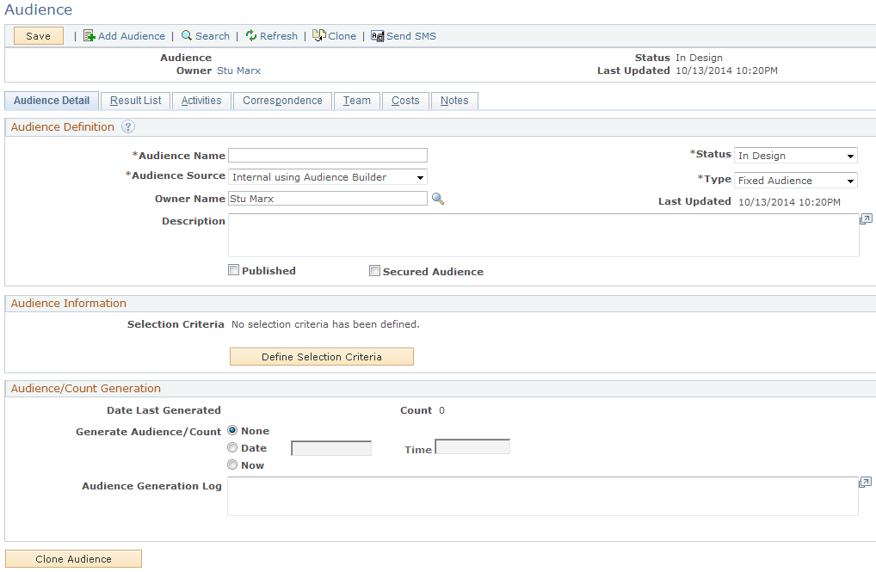Click 'No selection criteria has been defined.' text
The image size is (876, 572).
[x=325, y=324]
